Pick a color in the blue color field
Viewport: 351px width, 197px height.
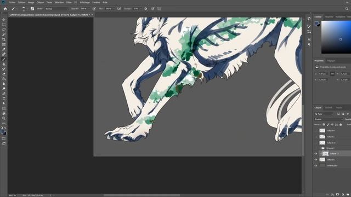pos(336,37)
